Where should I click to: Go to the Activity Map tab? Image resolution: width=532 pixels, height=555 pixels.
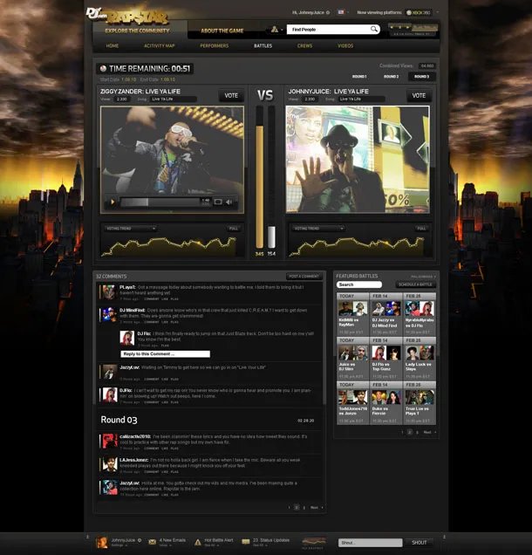(x=160, y=45)
